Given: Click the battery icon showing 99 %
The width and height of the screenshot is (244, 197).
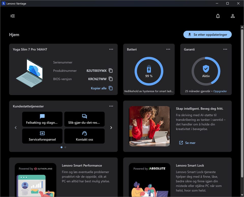Looking at the screenshot, I should 149,69.
